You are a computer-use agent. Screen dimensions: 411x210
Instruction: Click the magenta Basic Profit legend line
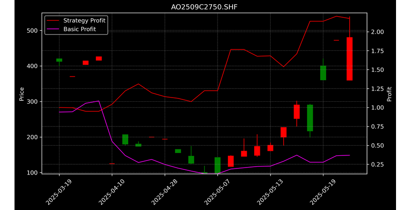coord(53,29)
